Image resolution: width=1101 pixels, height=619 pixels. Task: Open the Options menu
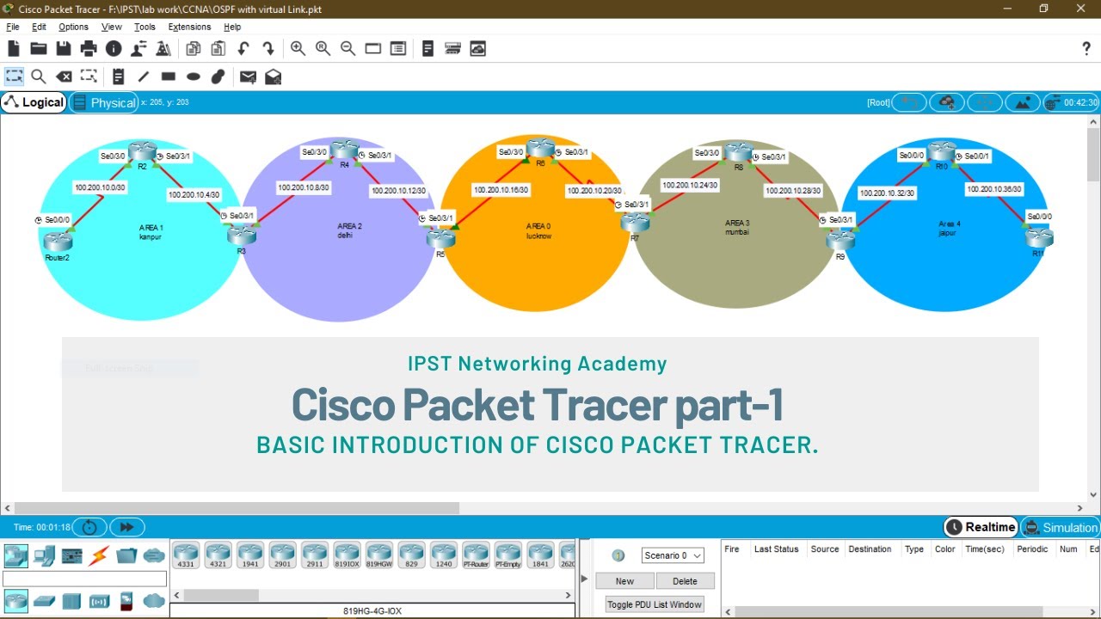[x=73, y=27]
